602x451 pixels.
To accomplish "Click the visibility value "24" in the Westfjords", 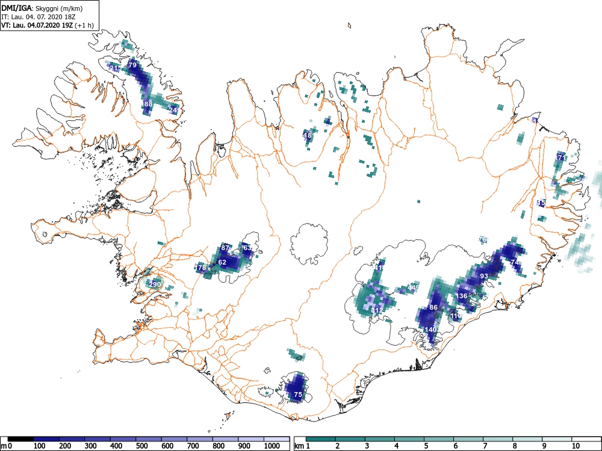I will click(x=173, y=110).
